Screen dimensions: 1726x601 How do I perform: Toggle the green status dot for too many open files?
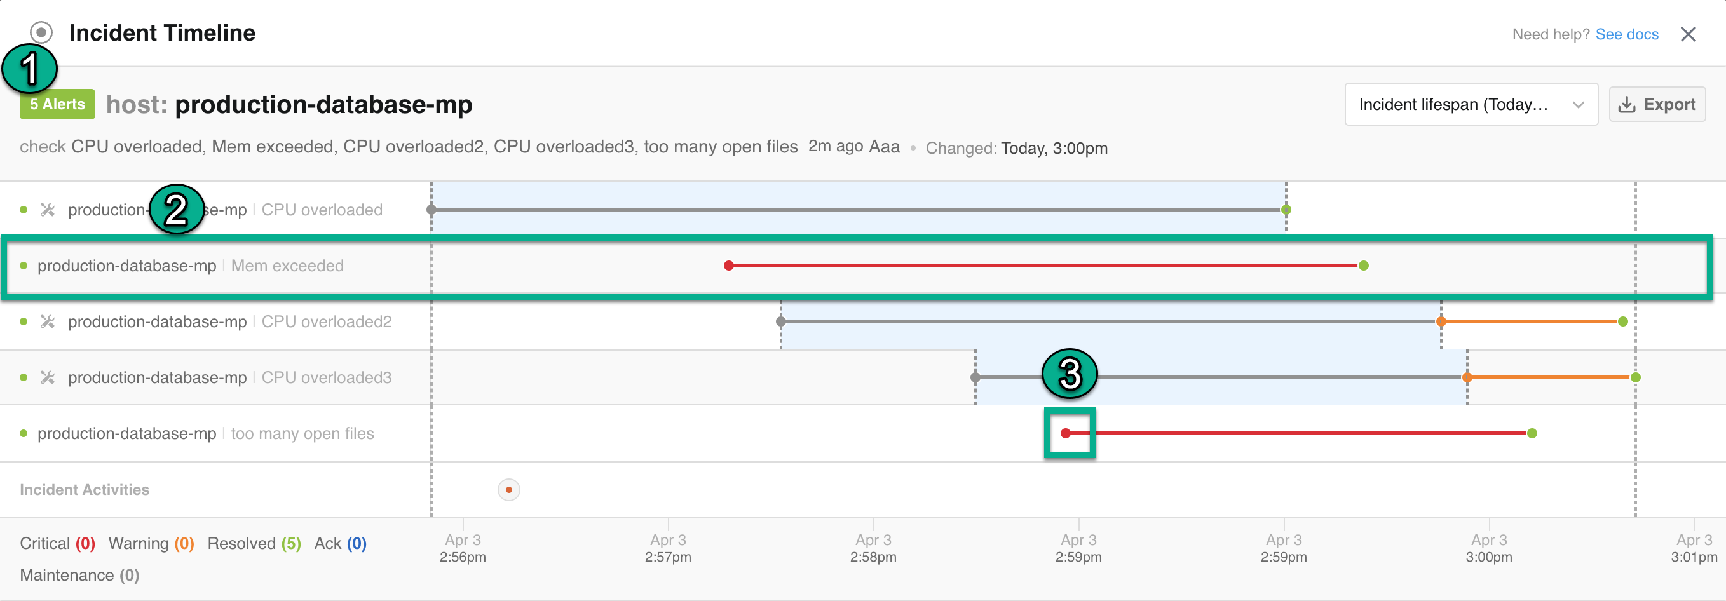[24, 433]
